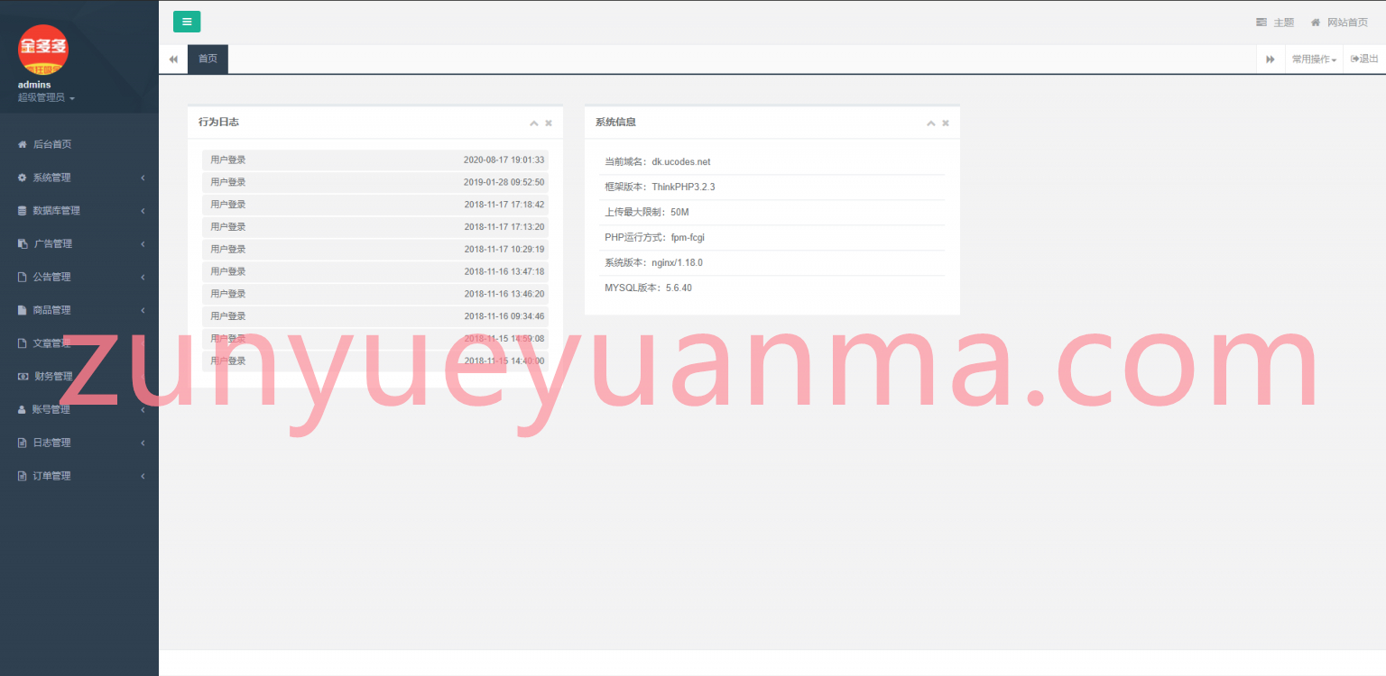Viewport: 1386px width, 676px height.
Task: Click the gear icon beside 系统管理
Action: pyautogui.click(x=23, y=178)
